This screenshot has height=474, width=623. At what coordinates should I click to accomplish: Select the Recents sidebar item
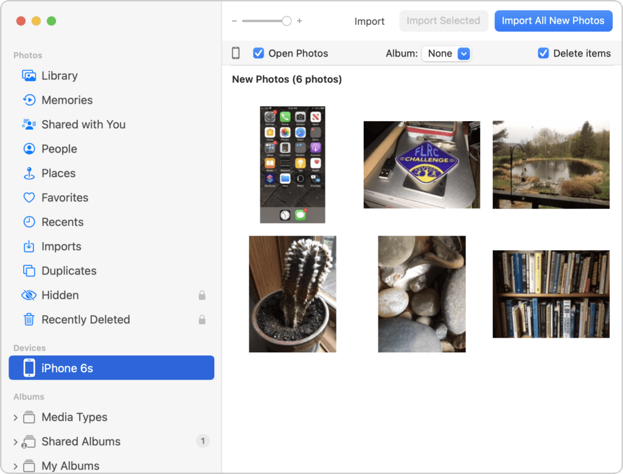tap(62, 222)
